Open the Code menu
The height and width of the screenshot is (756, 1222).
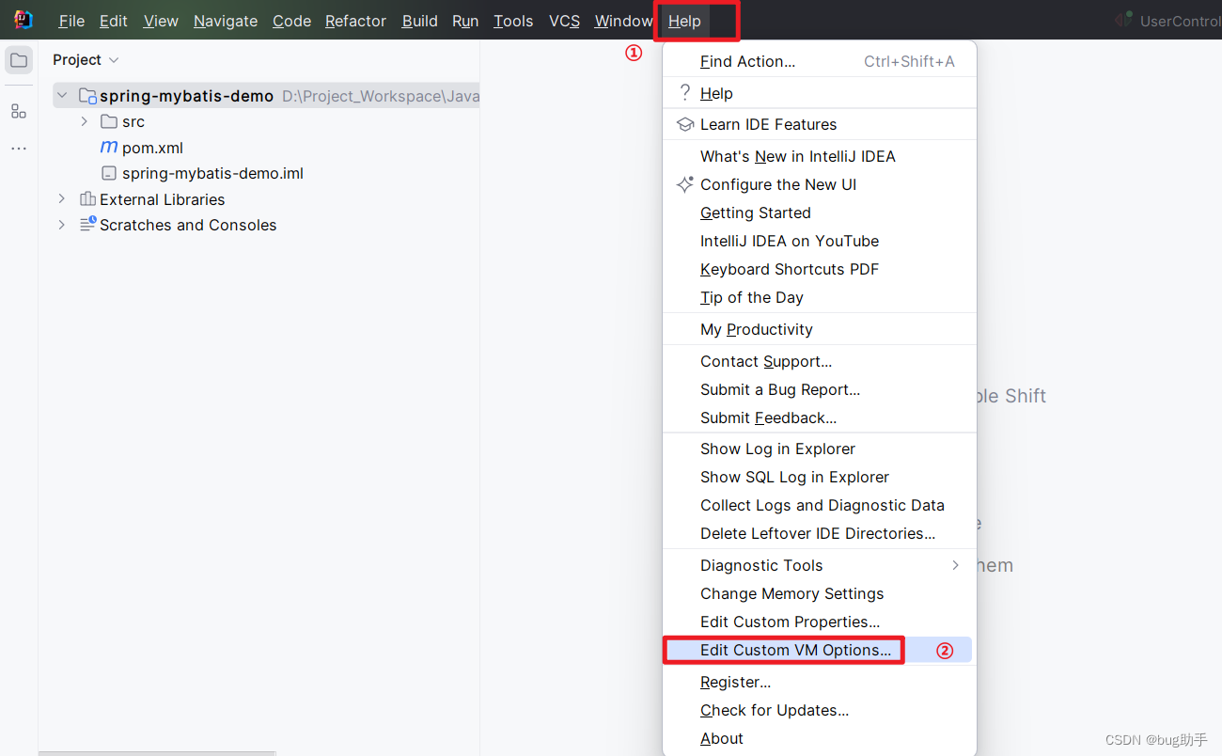[291, 21]
